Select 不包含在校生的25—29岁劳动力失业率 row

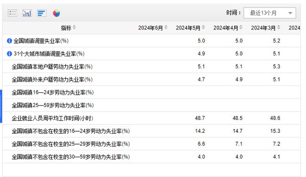[152, 144]
